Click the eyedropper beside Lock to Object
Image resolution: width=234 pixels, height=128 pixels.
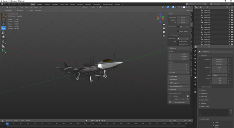188,39
